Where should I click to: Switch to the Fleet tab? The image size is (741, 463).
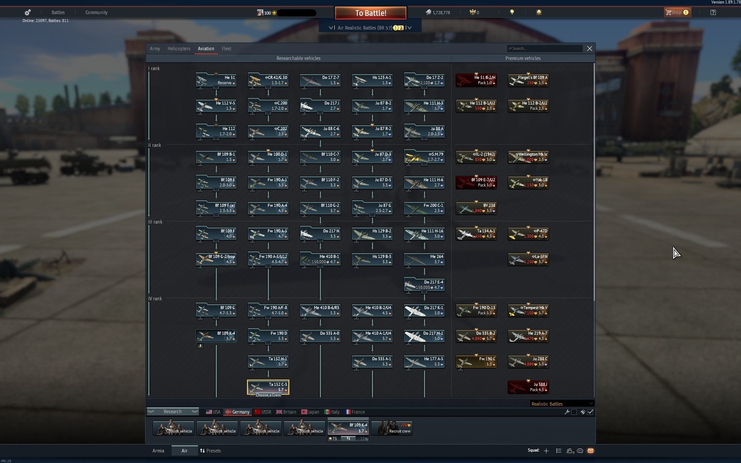[226, 49]
